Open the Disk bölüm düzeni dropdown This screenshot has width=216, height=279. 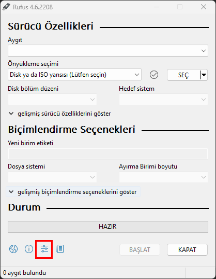coord(52,99)
